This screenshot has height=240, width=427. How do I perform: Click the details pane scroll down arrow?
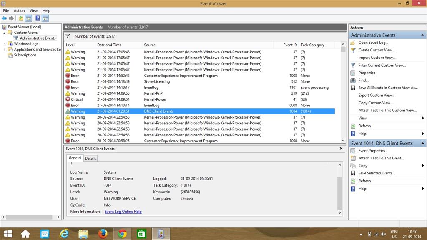(339, 213)
